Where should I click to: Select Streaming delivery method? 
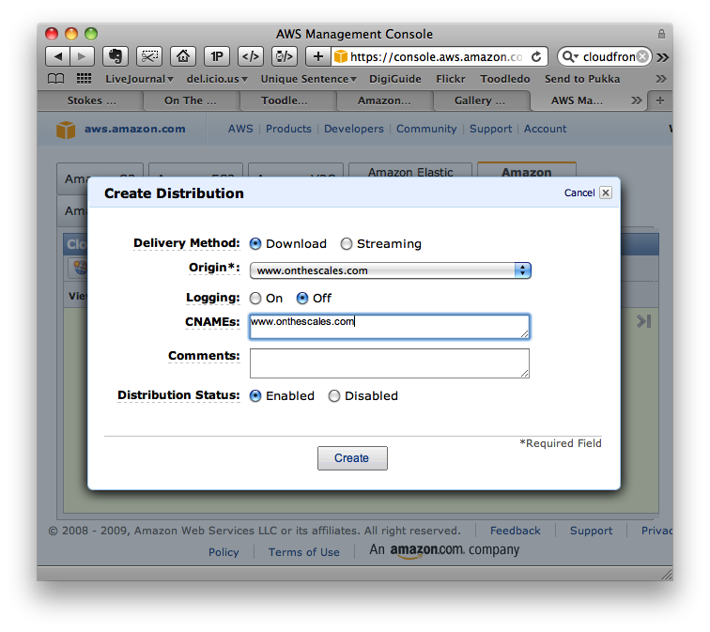click(347, 244)
